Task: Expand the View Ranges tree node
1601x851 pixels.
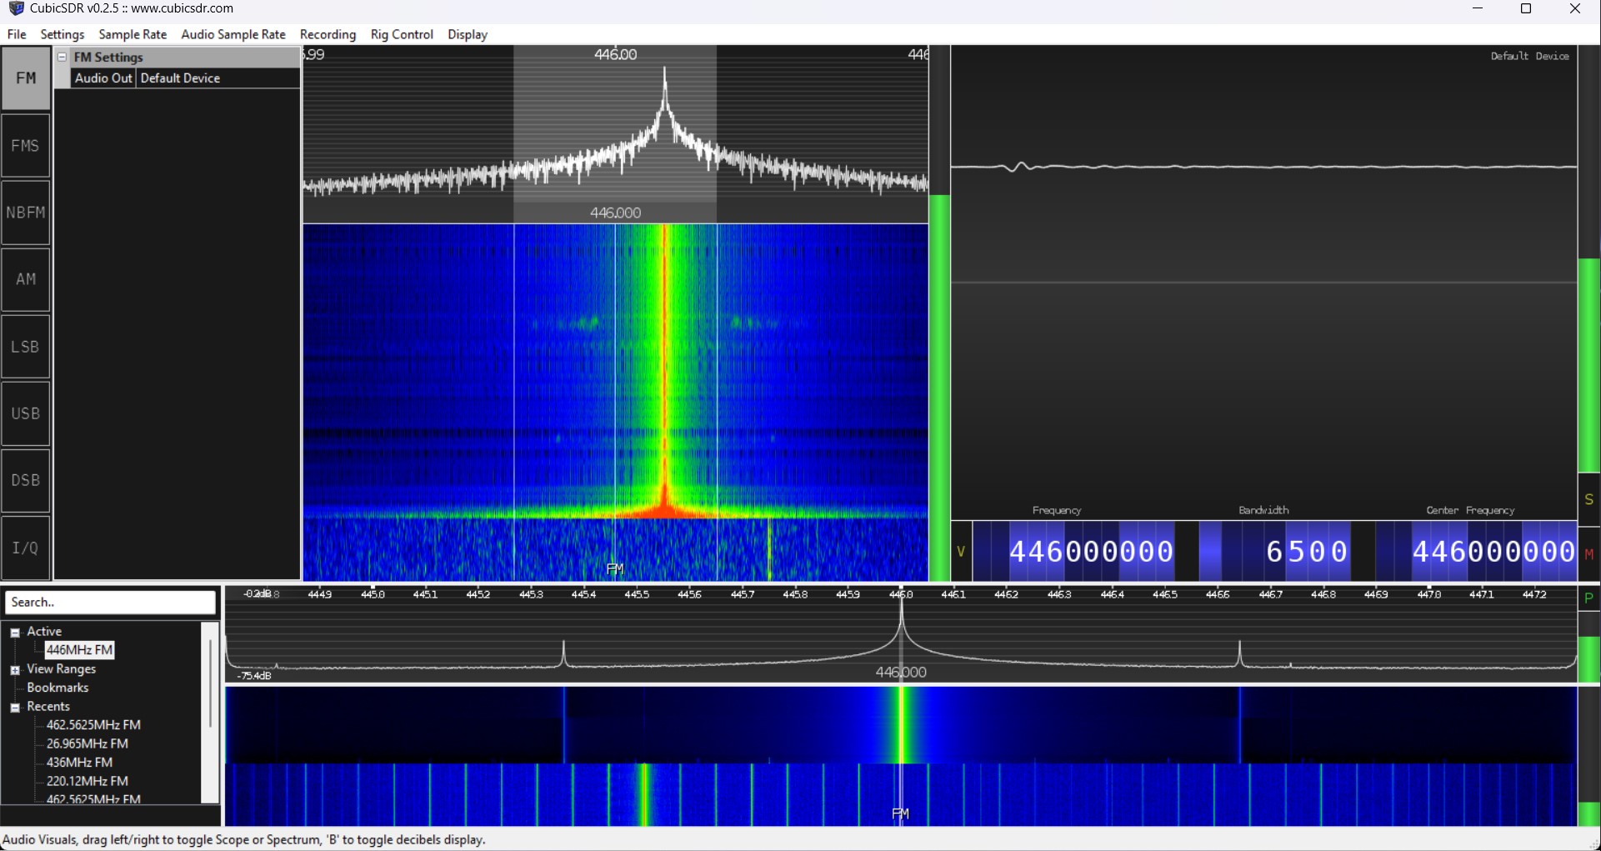Action: click(x=15, y=670)
